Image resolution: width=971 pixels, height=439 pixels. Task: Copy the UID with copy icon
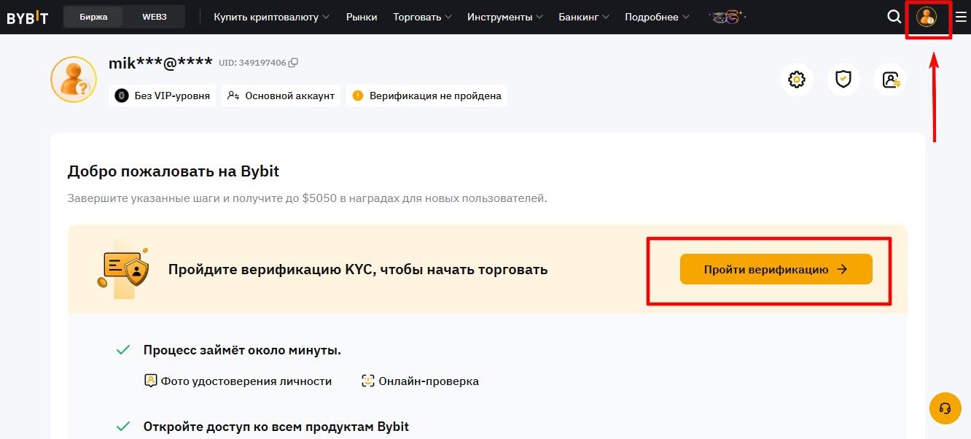293,63
